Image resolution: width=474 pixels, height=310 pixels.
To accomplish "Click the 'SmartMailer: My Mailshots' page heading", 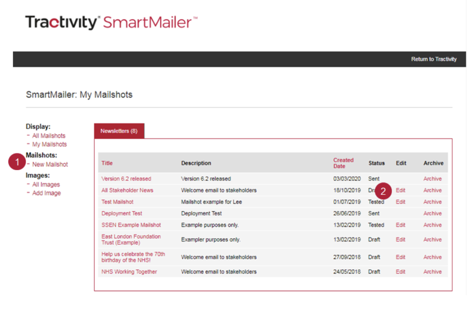I will 79,95.
